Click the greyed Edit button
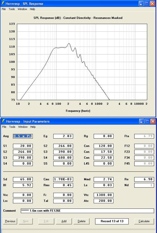Image resolution: width=157 pixels, height=233 pixels. click(x=46, y=221)
